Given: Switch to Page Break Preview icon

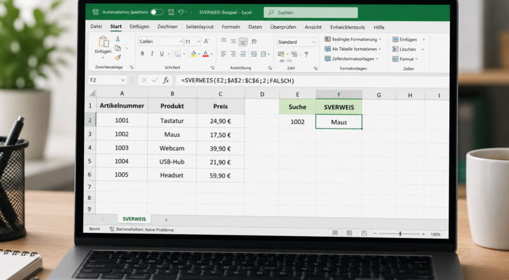Looking at the screenshot, I should pyautogui.click(x=363, y=233).
